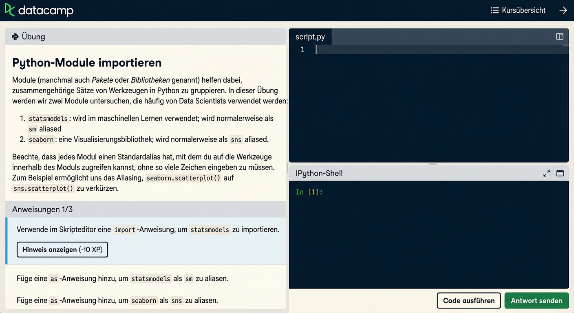Submit the answer with Antwort senden
Viewport: 574px width, 313px height.
click(x=536, y=300)
